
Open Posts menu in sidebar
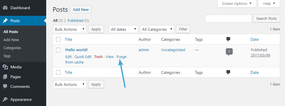click(23, 21)
